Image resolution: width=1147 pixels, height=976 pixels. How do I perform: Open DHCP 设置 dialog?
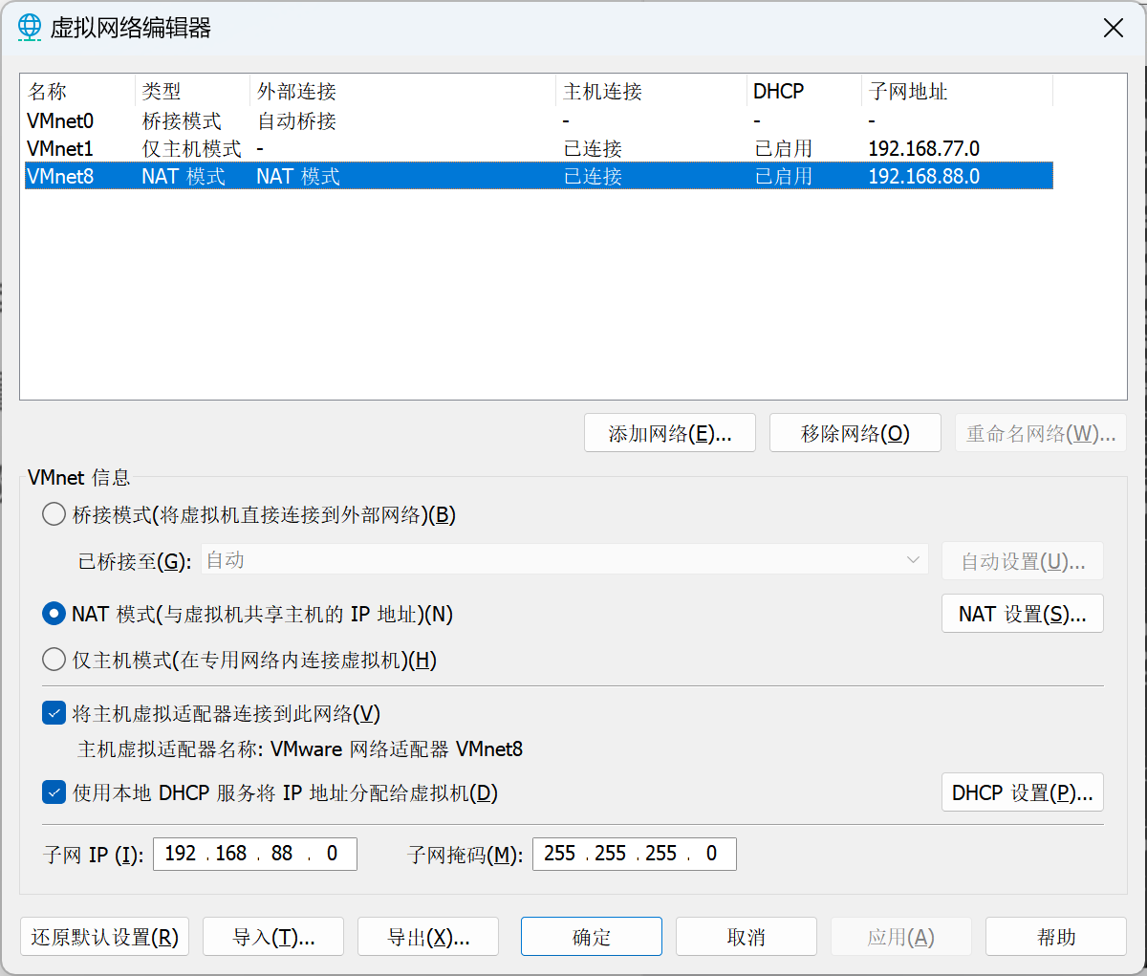1022,793
